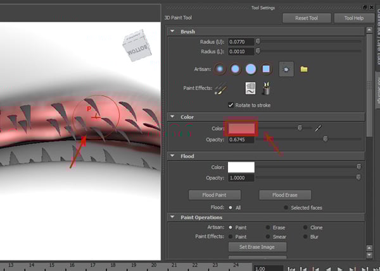Select the Flood All radio button
The height and width of the screenshot is (271, 380).
tap(231, 207)
